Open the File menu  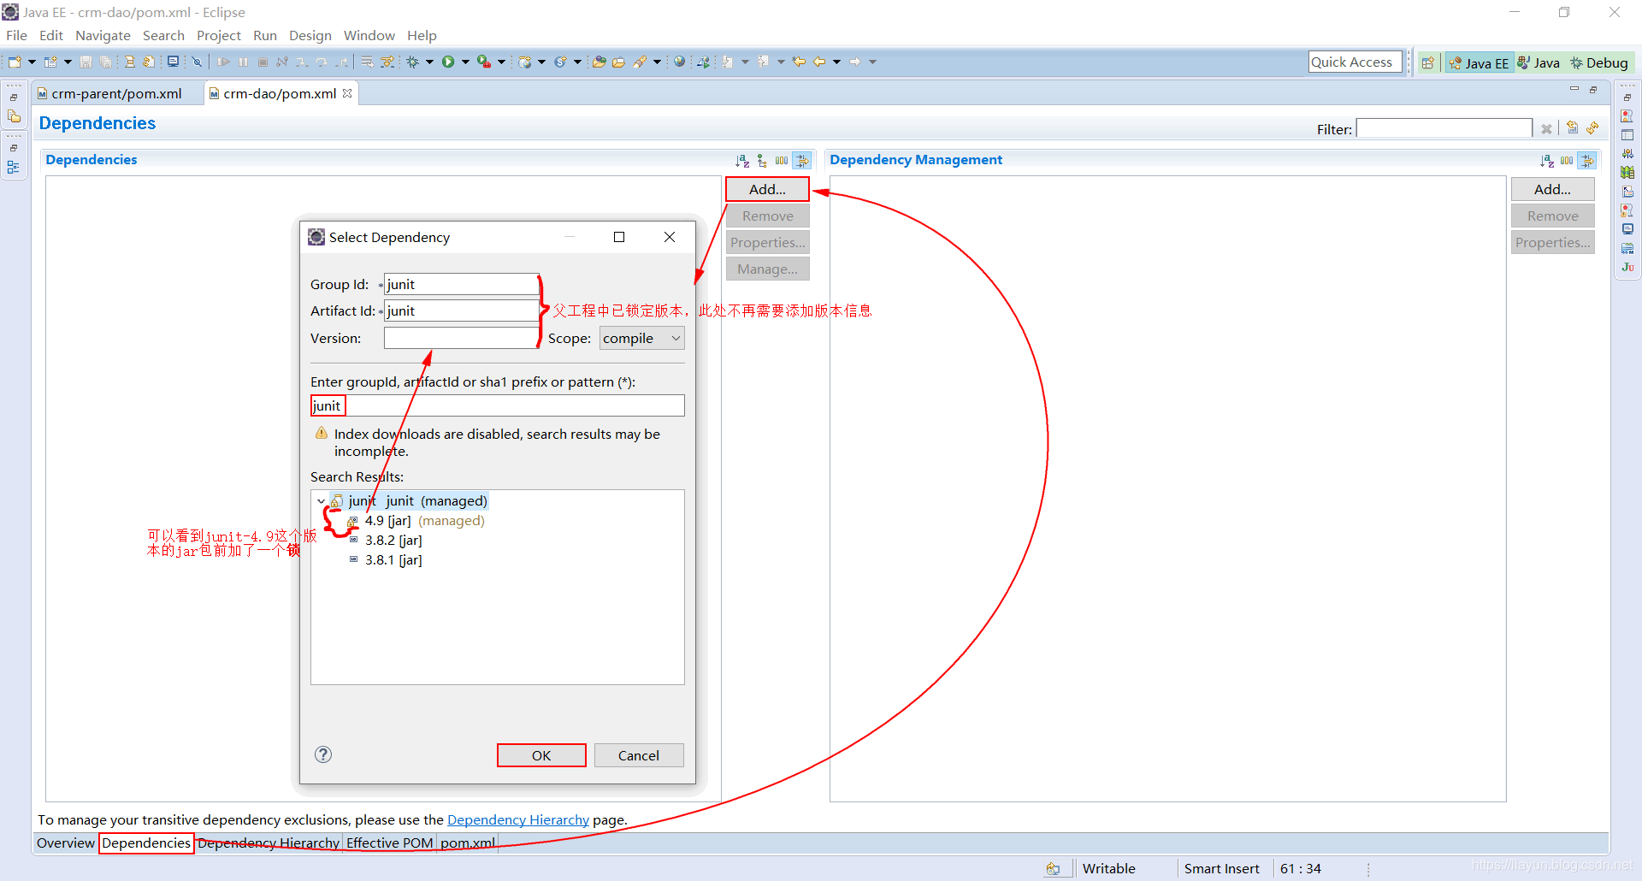click(16, 35)
